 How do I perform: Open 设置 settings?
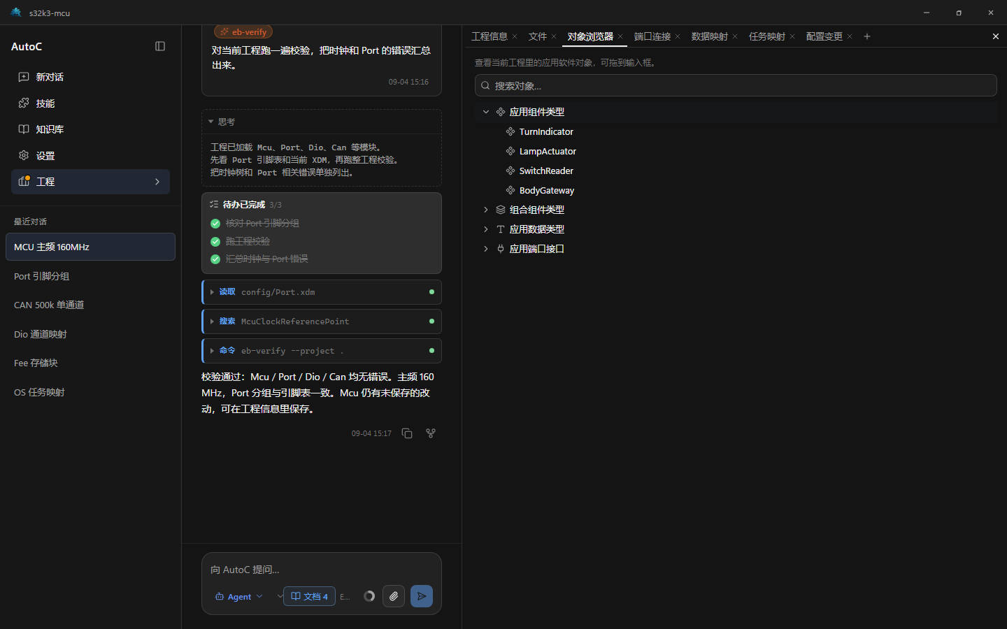[90, 156]
